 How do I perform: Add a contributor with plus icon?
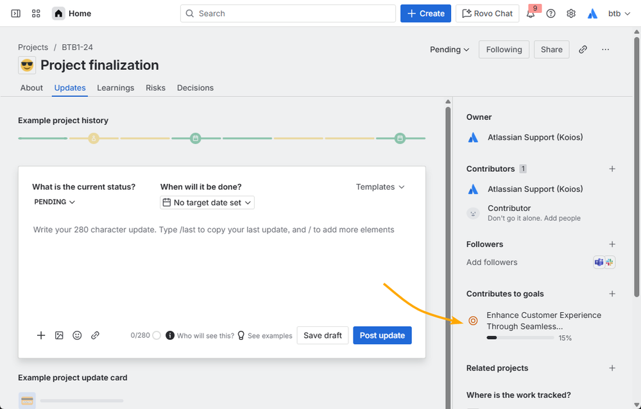tap(612, 169)
